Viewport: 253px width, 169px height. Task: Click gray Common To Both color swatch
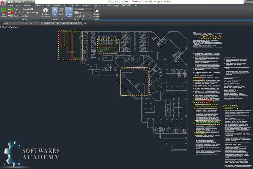(12, 16)
